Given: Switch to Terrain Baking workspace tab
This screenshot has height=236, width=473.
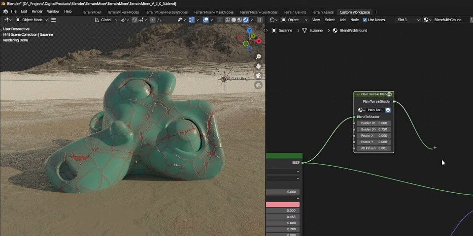Looking at the screenshot, I should point(295,12).
